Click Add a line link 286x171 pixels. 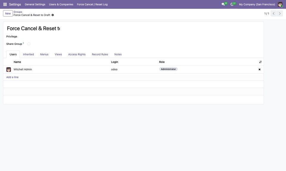[13, 77]
